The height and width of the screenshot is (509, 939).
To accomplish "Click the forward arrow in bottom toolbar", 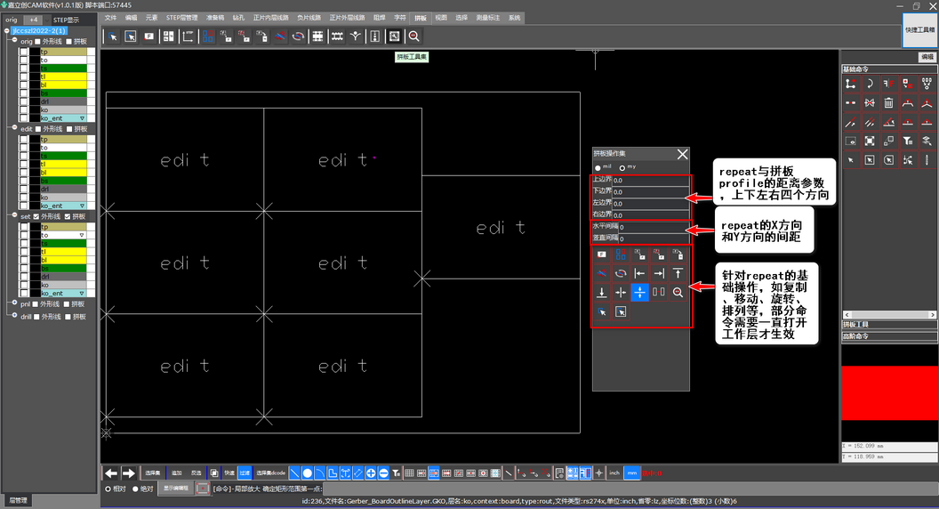I will click(129, 473).
